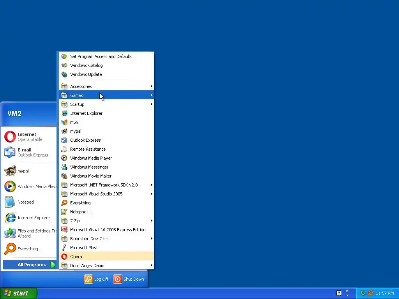Open the Microsoft Plus! exclamation icon
Screen dimensions: 399x299
(64, 247)
